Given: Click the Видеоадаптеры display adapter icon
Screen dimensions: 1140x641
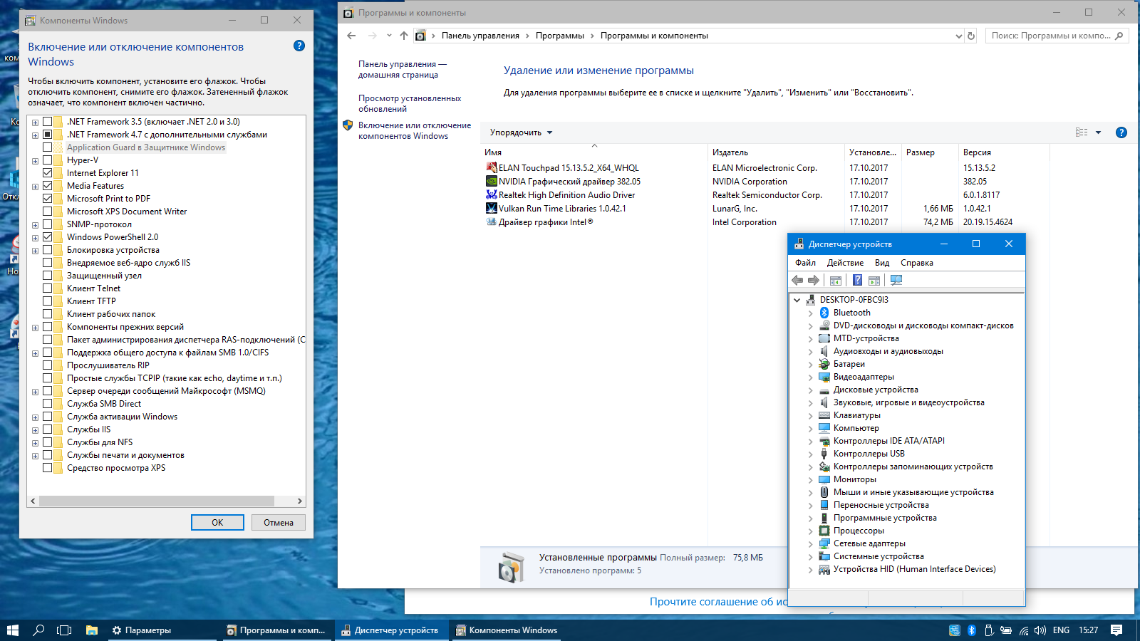Looking at the screenshot, I should tap(824, 377).
